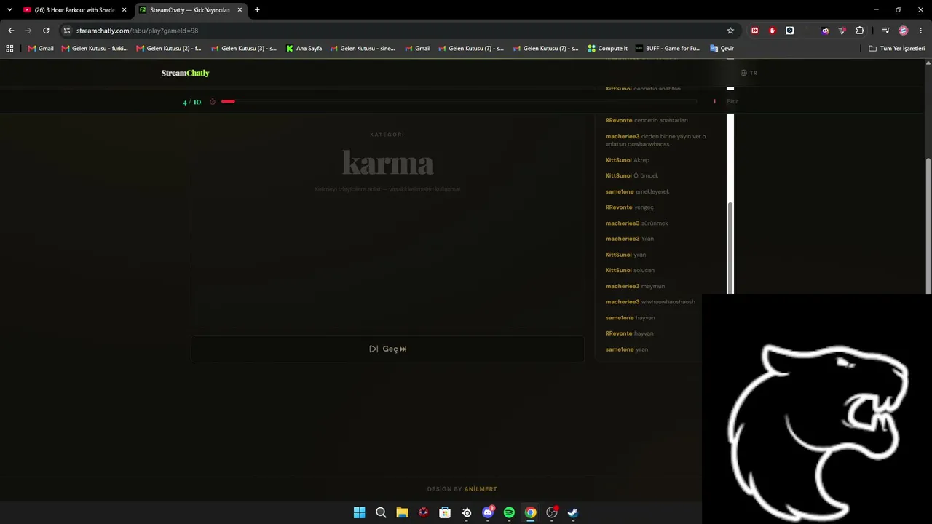This screenshot has width=932, height=524.
Task: Reload the StreamChatly page
Action: [46, 31]
